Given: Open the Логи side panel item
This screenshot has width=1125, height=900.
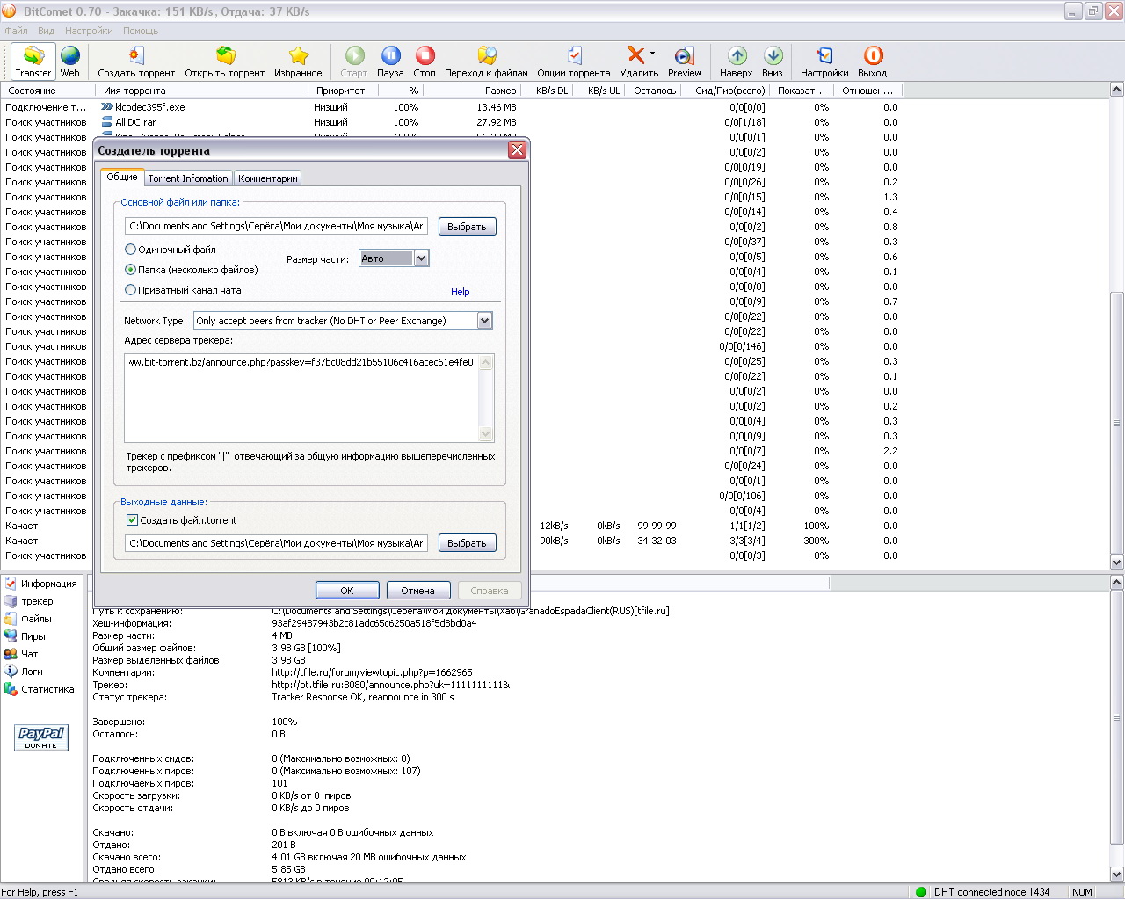Looking at the screenshot, I should [24, 671].
